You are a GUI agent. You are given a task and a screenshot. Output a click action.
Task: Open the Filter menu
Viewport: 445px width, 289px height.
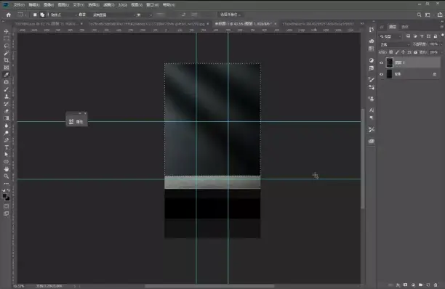(108, 5)
